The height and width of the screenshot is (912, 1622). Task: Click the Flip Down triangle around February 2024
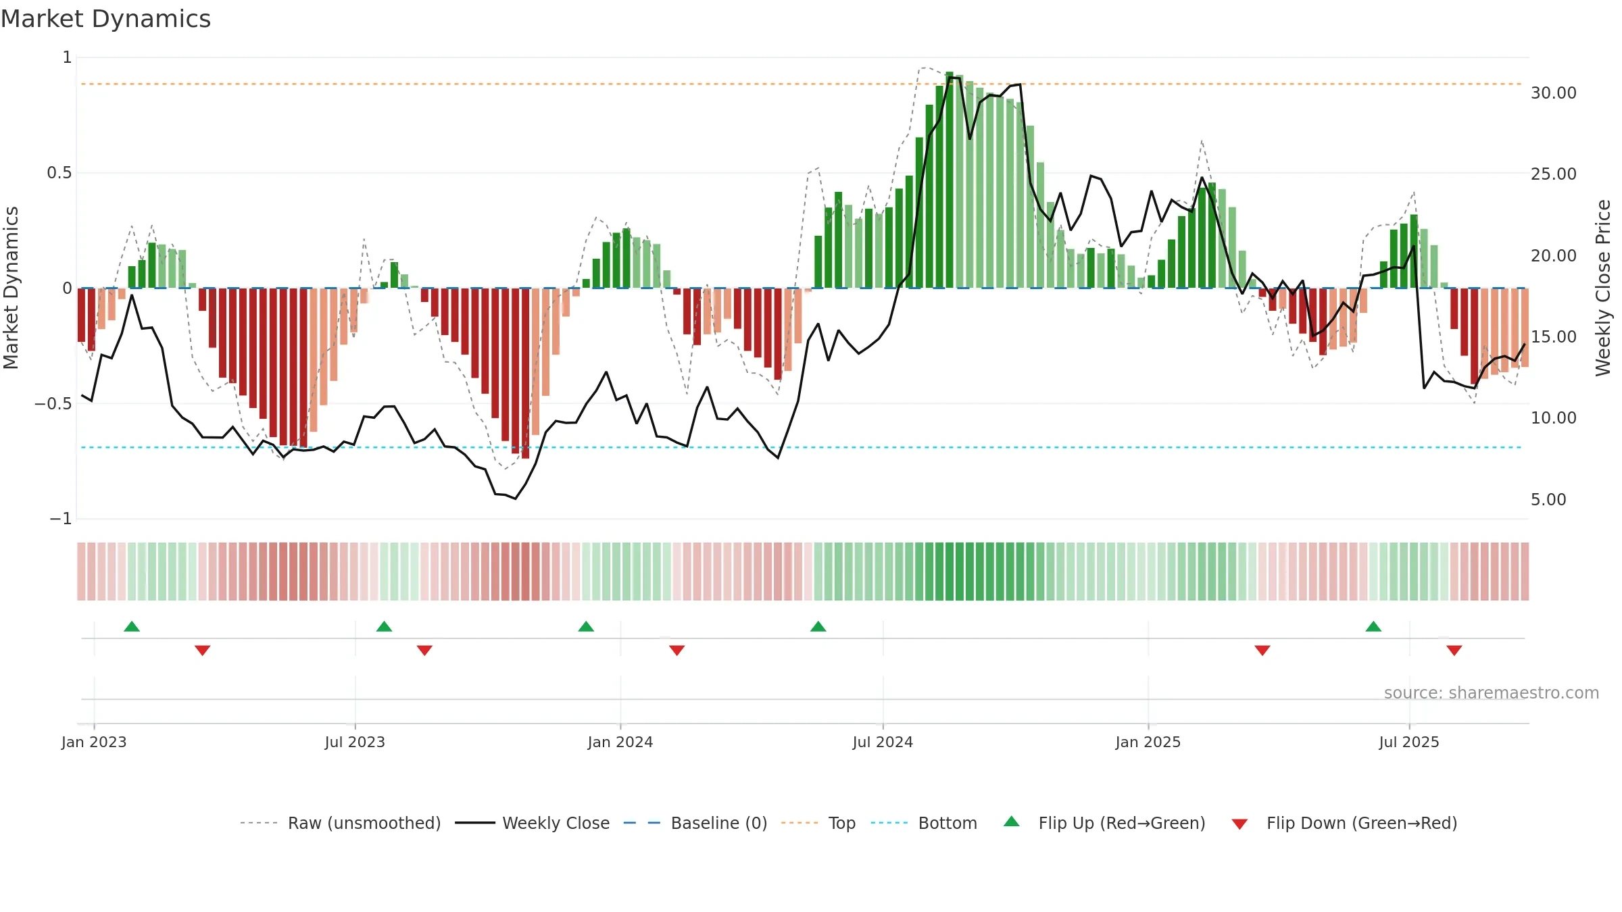point(677,650)
